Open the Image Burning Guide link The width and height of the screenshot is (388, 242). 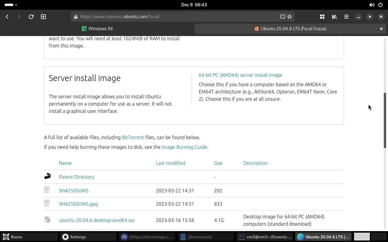click(x=185, y=147)
